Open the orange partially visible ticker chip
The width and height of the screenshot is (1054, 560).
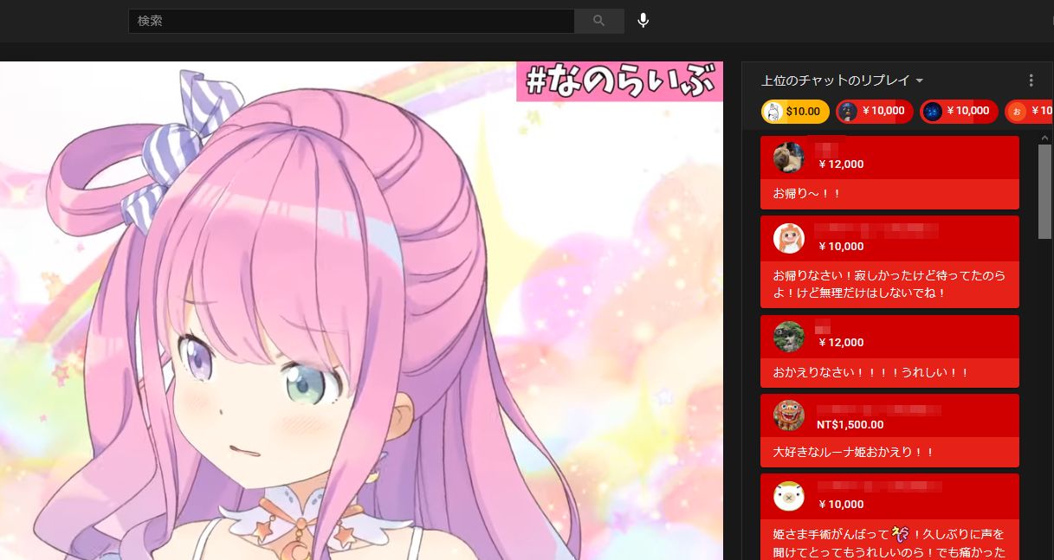point(1028,112)
